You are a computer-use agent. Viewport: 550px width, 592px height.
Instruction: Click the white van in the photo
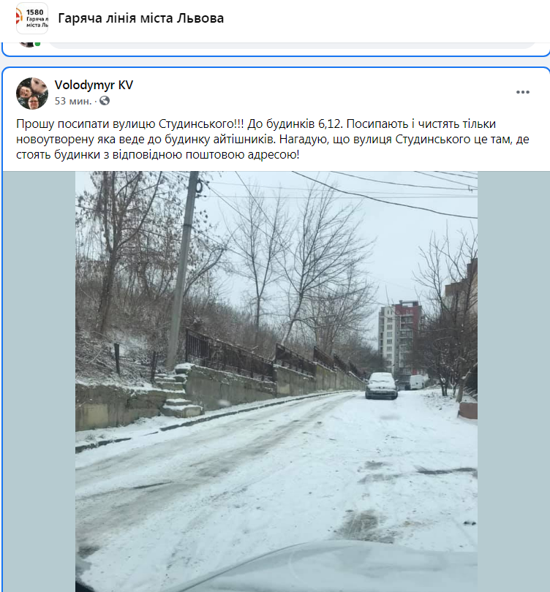416,382
